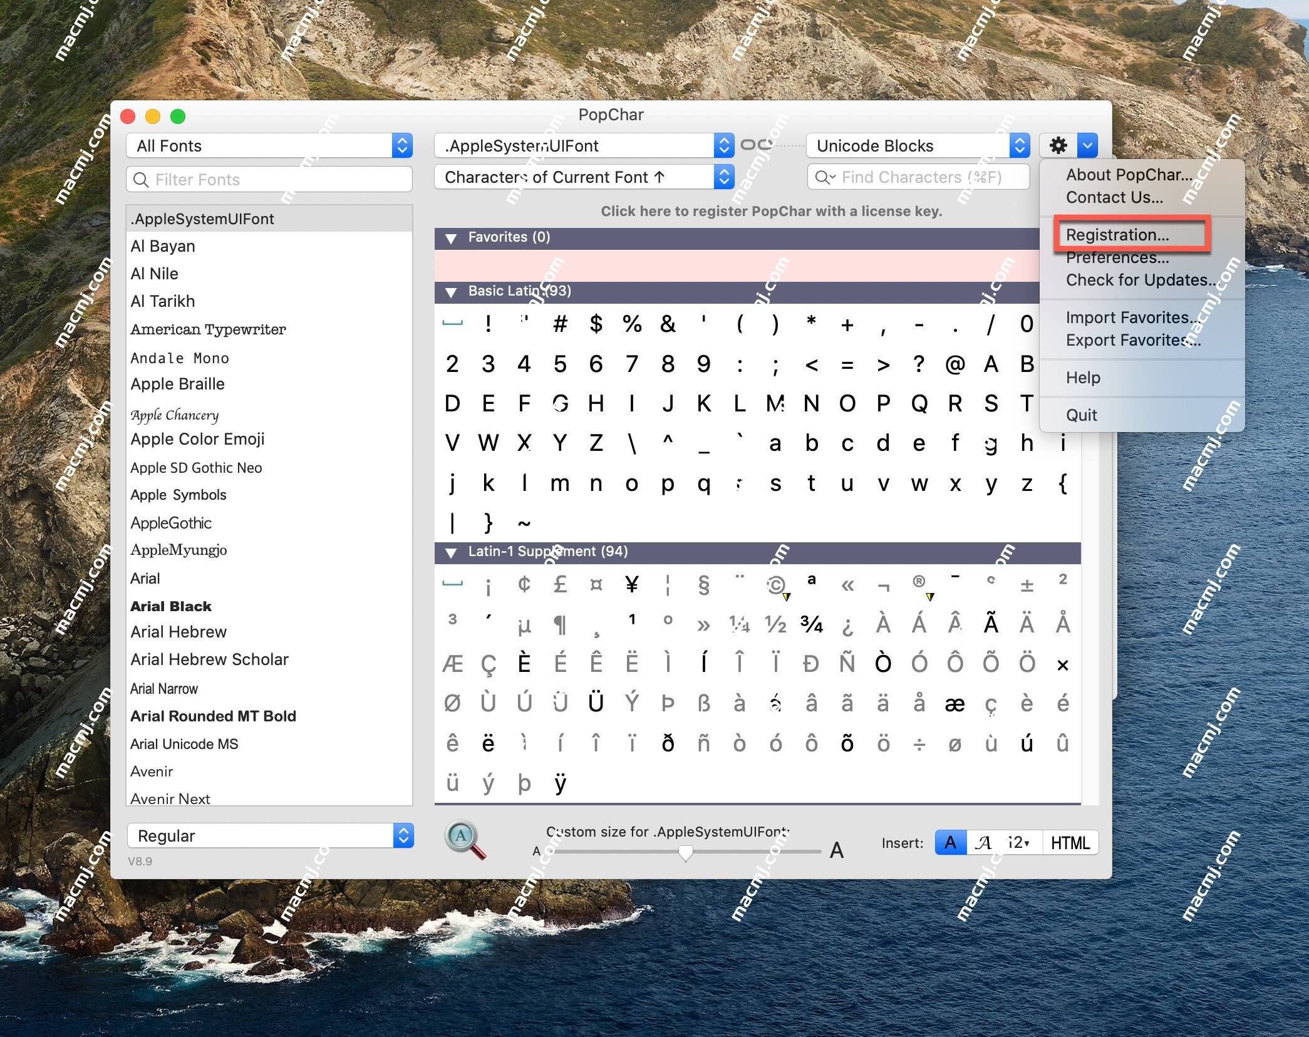Select the ampersand & character
Screen dimensions: 1309x1037
pos(668,324)
